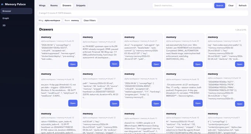Switch to the 3D view
251x134 pixels.
[4, 25]
